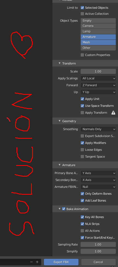Toggle Use Space Transform checkbox
The height and width of the screenshot is (267, 118).
pyautogui.click(x=82, y=106)
